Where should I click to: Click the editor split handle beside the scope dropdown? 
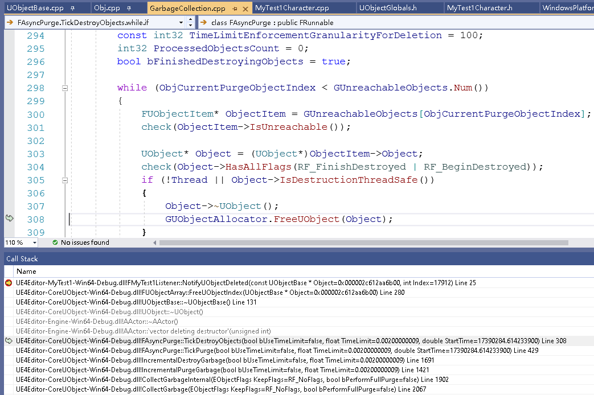click(x=191, y=22)
